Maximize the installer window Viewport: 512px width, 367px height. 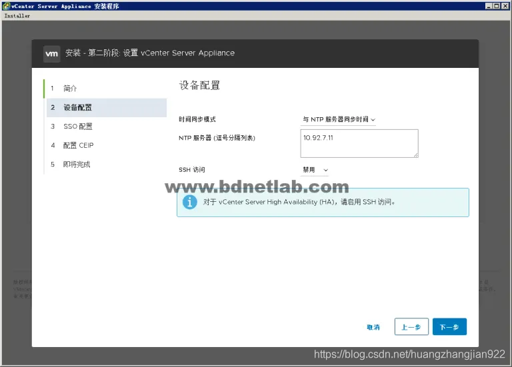[x=496, y=6]
